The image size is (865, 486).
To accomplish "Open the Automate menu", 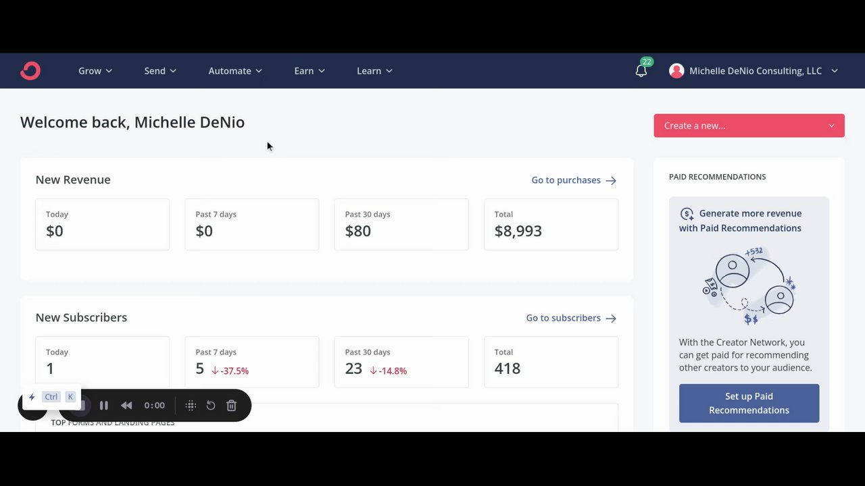I will (235, 71).
